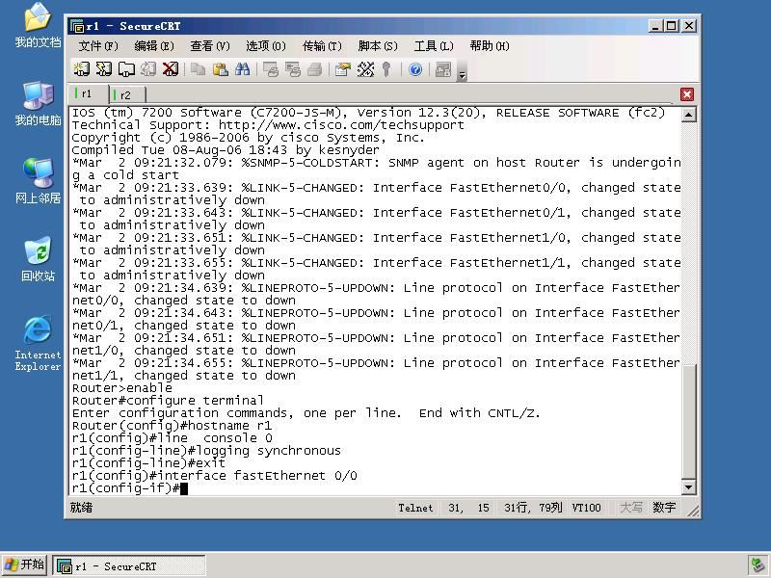Close the active tab with red X

[x=687, y=94]
